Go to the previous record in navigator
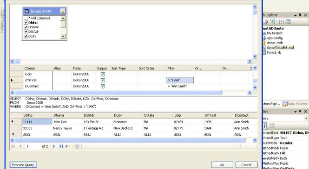Image resolution: width=309 pixels, height=169 pixels. (20, 146)
